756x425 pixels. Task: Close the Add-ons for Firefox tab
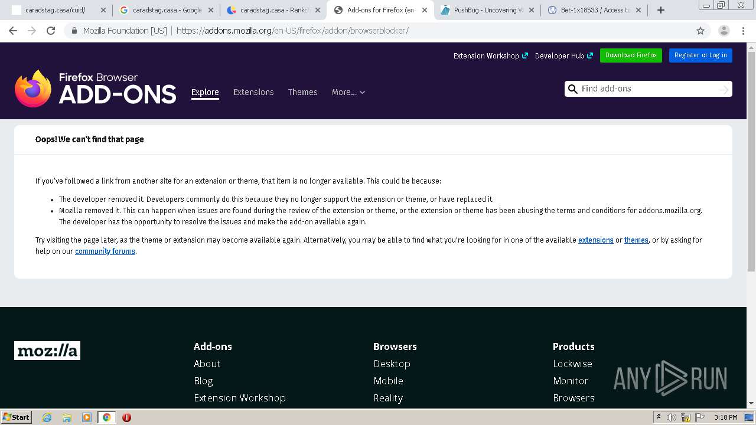424,10
